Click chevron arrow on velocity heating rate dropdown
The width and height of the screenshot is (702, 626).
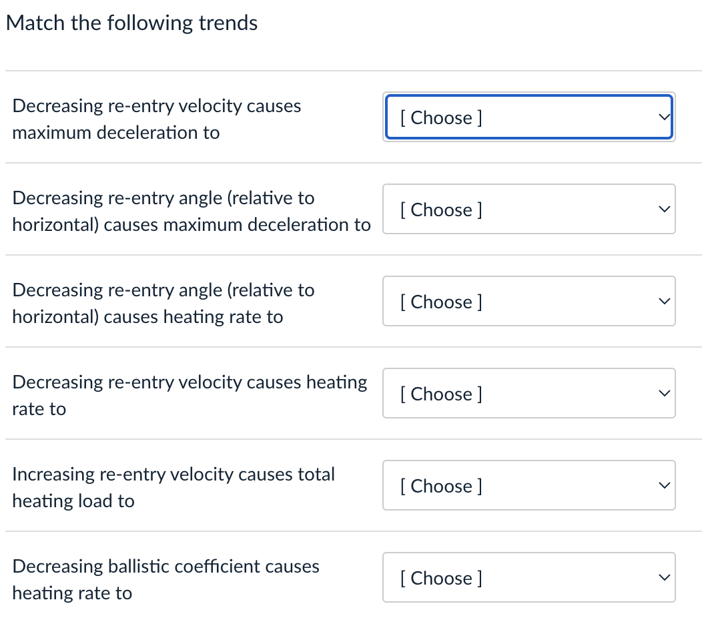pyautogui.click(x=663, y=394)
